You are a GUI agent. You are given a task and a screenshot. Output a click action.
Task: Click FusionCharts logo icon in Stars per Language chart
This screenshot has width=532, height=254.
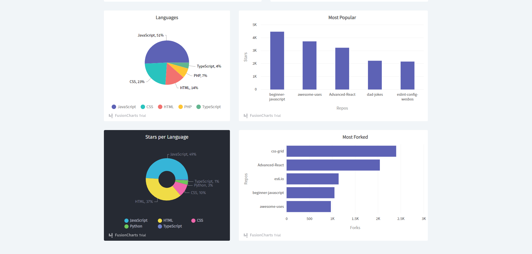(x=111, y=235)
